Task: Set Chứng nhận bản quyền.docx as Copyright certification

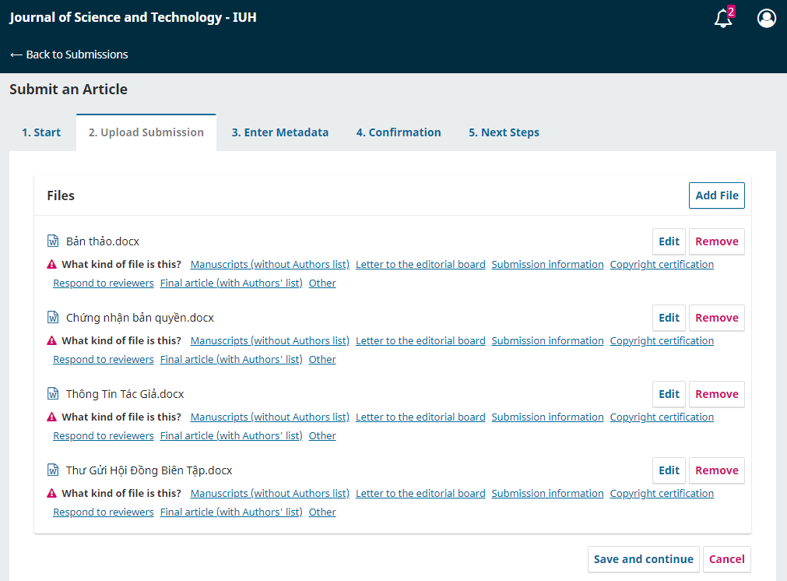Action: 662,340
